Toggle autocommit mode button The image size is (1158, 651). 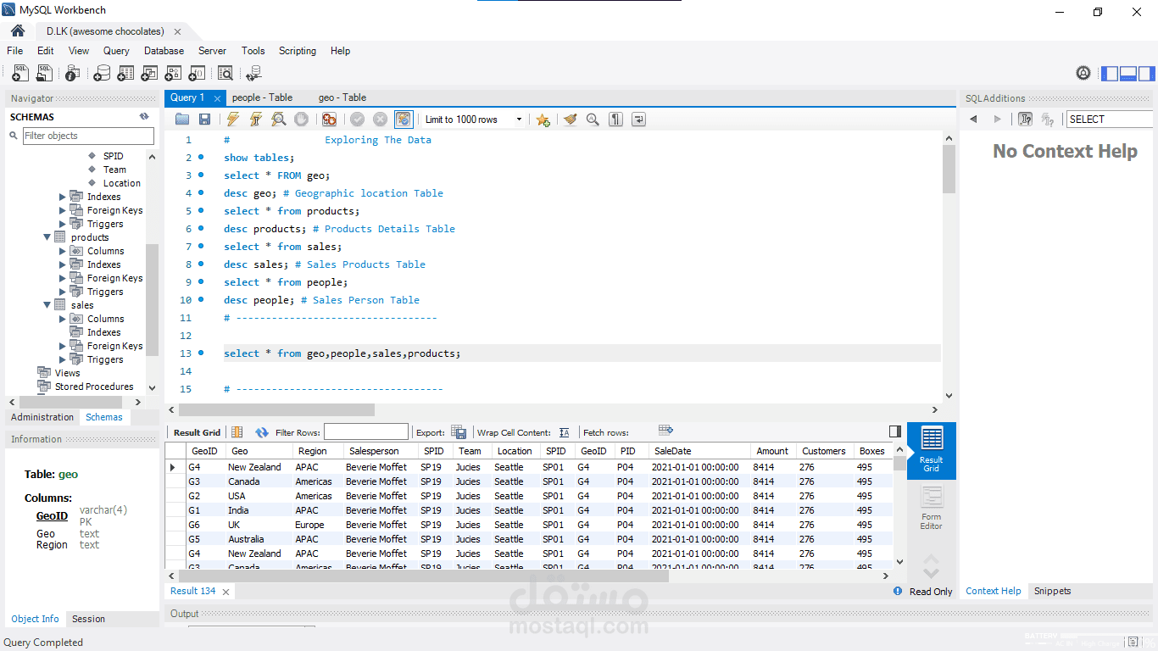404,120
